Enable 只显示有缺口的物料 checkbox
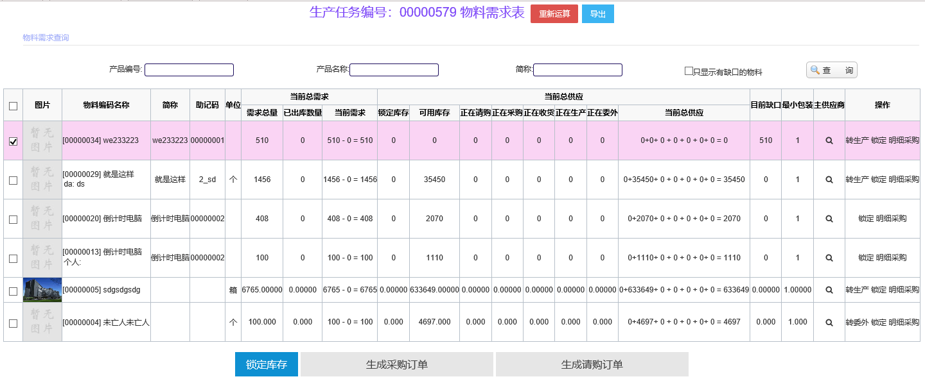Viewport: 925px width, 379px height. coord(689,71)
